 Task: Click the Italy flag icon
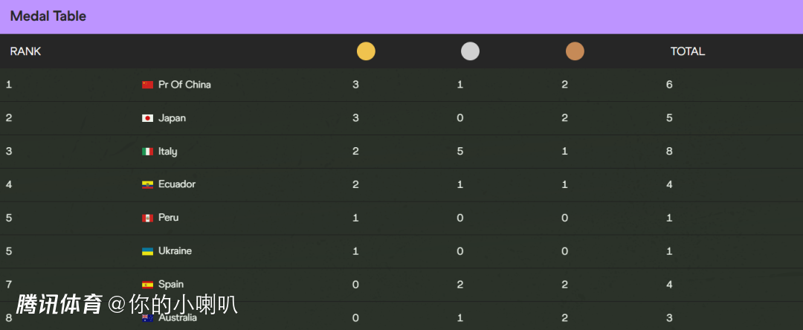click(147, 152)
